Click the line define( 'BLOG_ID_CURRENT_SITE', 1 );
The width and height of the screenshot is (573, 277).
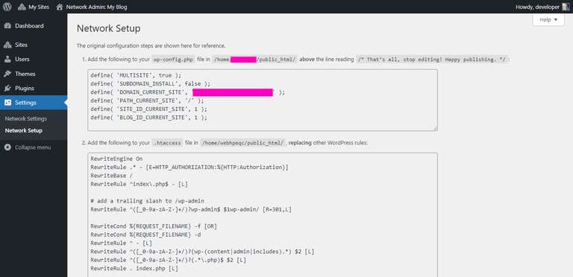[x=148, y=118]
